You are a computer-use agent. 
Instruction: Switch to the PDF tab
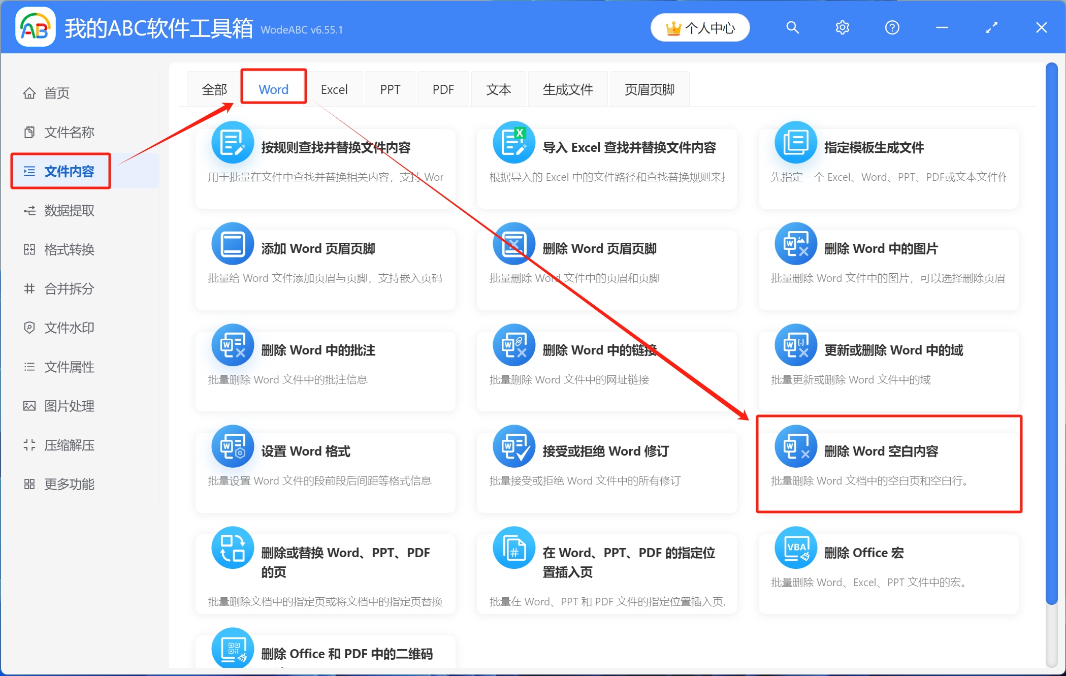443,90
